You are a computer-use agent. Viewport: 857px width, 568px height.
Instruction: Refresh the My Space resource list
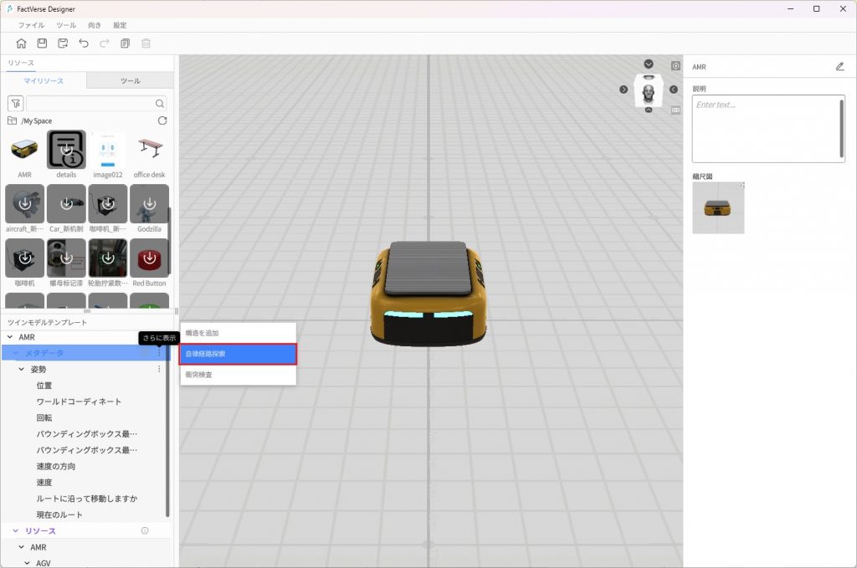162,120
